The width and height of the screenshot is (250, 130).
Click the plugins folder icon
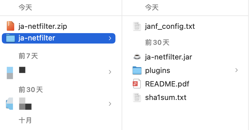[137, 70]
